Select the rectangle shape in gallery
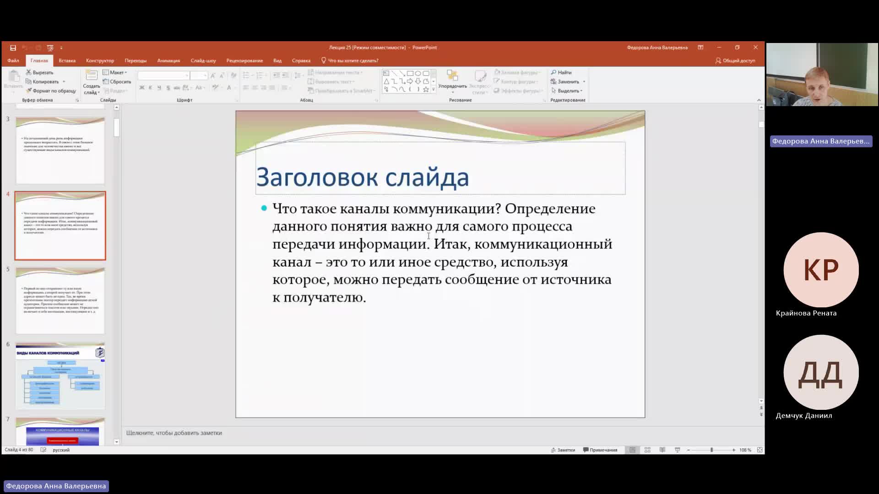Image resolution: width=879 pixels, height=494 pixels. pos(410,73)
